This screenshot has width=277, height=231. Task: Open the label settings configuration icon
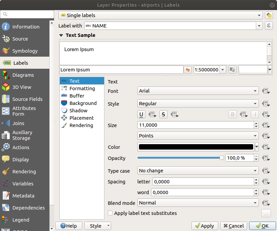pos(269,15)
